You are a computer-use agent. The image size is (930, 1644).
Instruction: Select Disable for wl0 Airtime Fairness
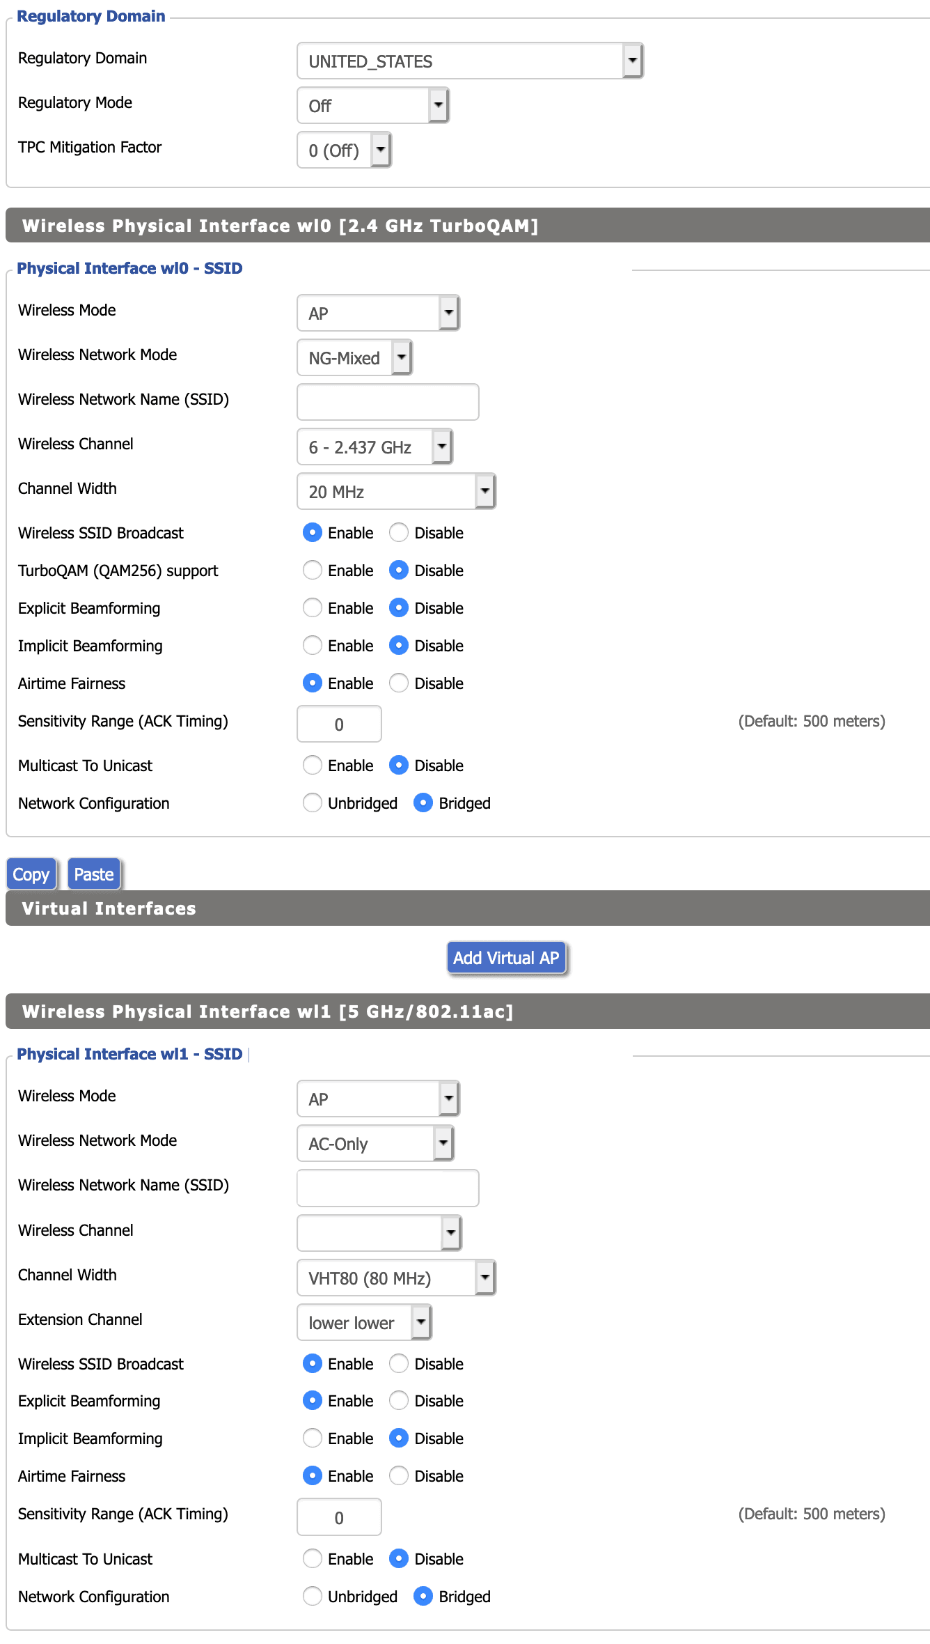pos(399,683)
